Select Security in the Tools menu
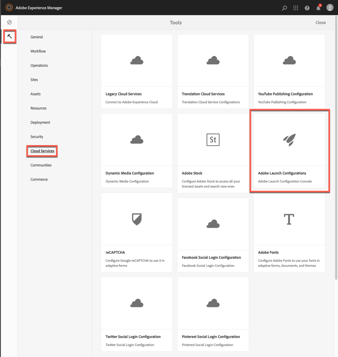The height and width of the screenshot is (357, 338). [37, 137]
